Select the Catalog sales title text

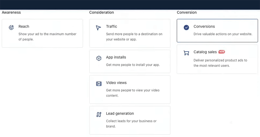click(205, 52)
